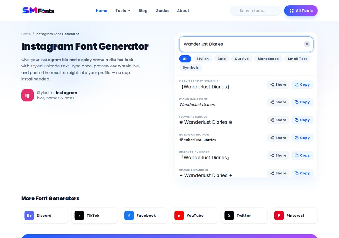Go to the Home nav item

click(101, 11)
